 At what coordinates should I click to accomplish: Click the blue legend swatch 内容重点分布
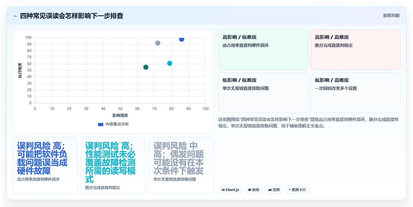[x=101, y=124]
